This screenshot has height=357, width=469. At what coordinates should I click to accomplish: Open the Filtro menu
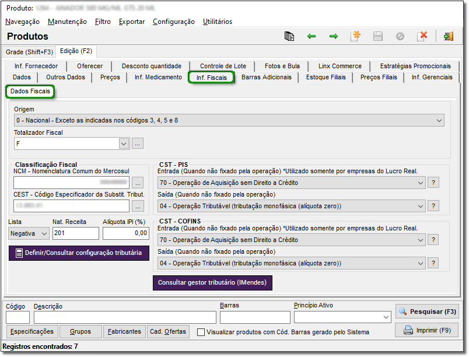point(103,22)
